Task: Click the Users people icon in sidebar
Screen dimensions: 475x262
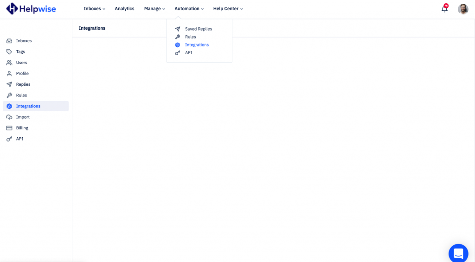Action: (x=9, y=63)
